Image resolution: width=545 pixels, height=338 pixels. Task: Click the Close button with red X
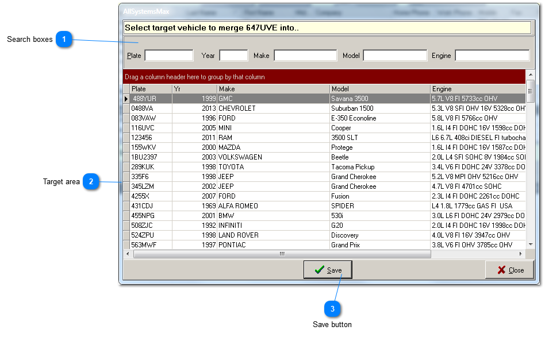point(509,270)
